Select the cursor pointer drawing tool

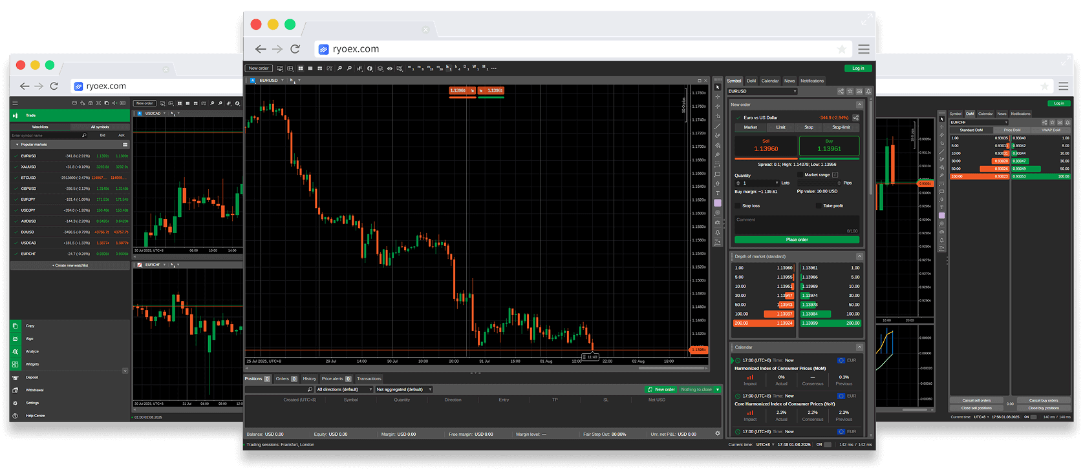718,87
